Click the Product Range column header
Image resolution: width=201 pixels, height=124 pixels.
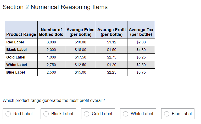(21, 34)
